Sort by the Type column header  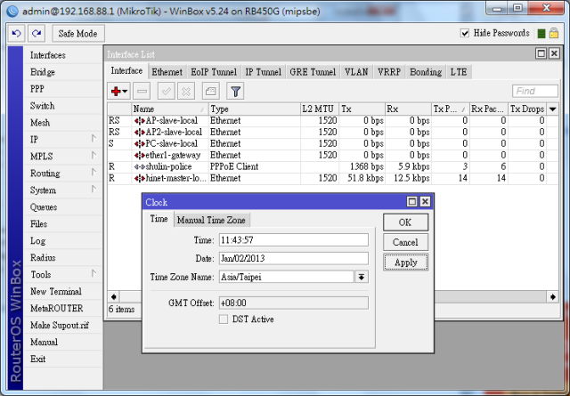255,109
